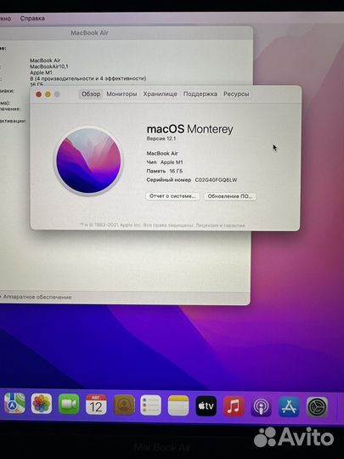Viewport: 344px width, 459px height.
Task: Click the System Report title MacBook Air
Action: click(89, 33)
